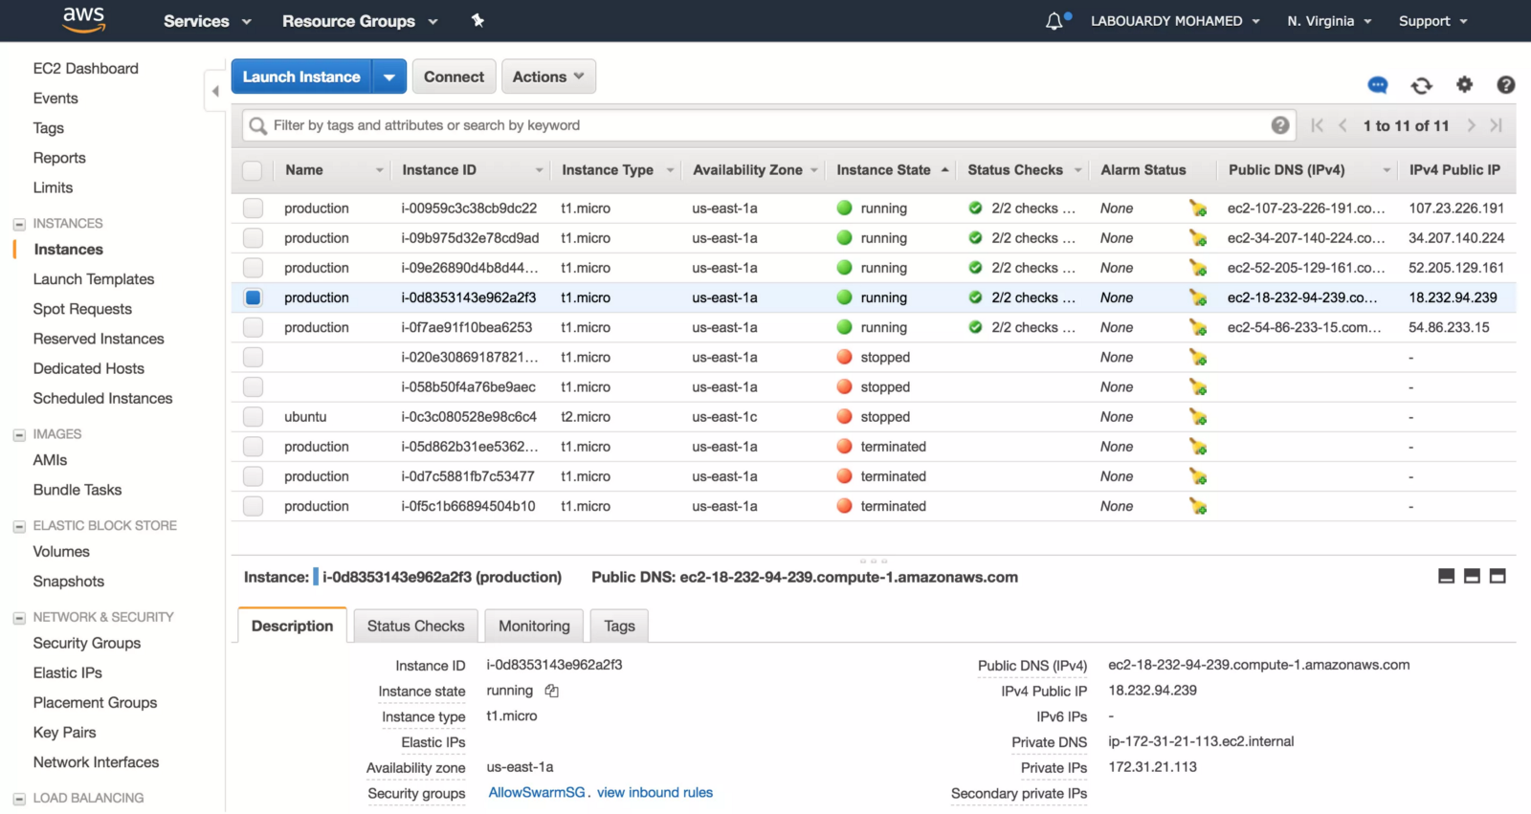This screenshot has width=1531, height=814.
Task: Toggle the select-all checkbox in table header
Action: [x=253, y=170]
